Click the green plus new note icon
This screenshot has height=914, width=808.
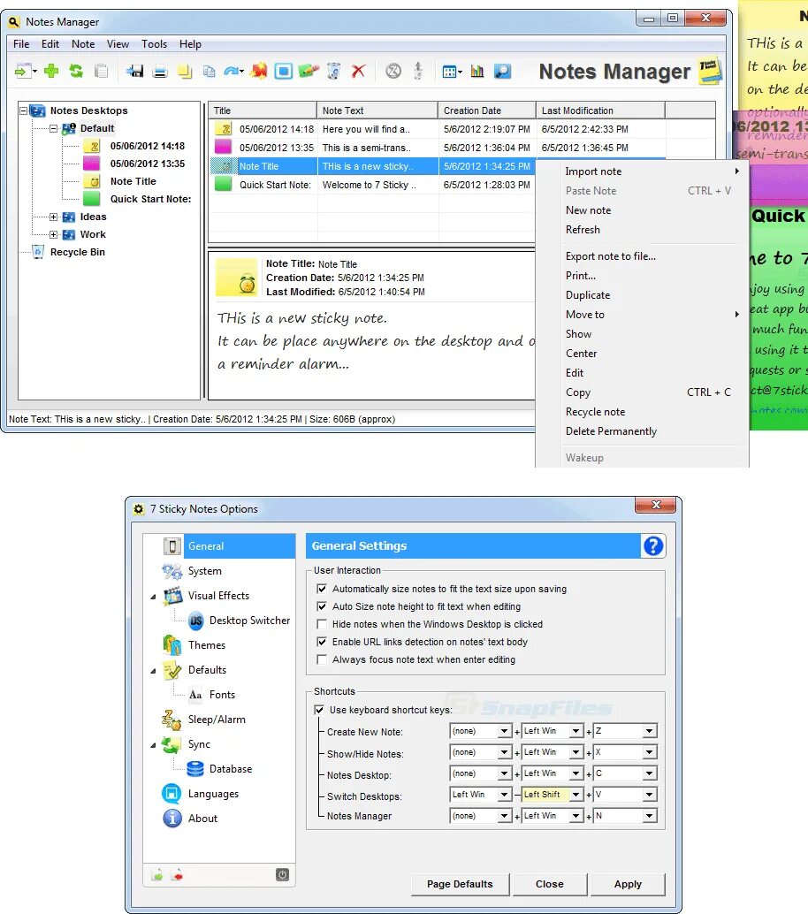click(x=51, y=71)
